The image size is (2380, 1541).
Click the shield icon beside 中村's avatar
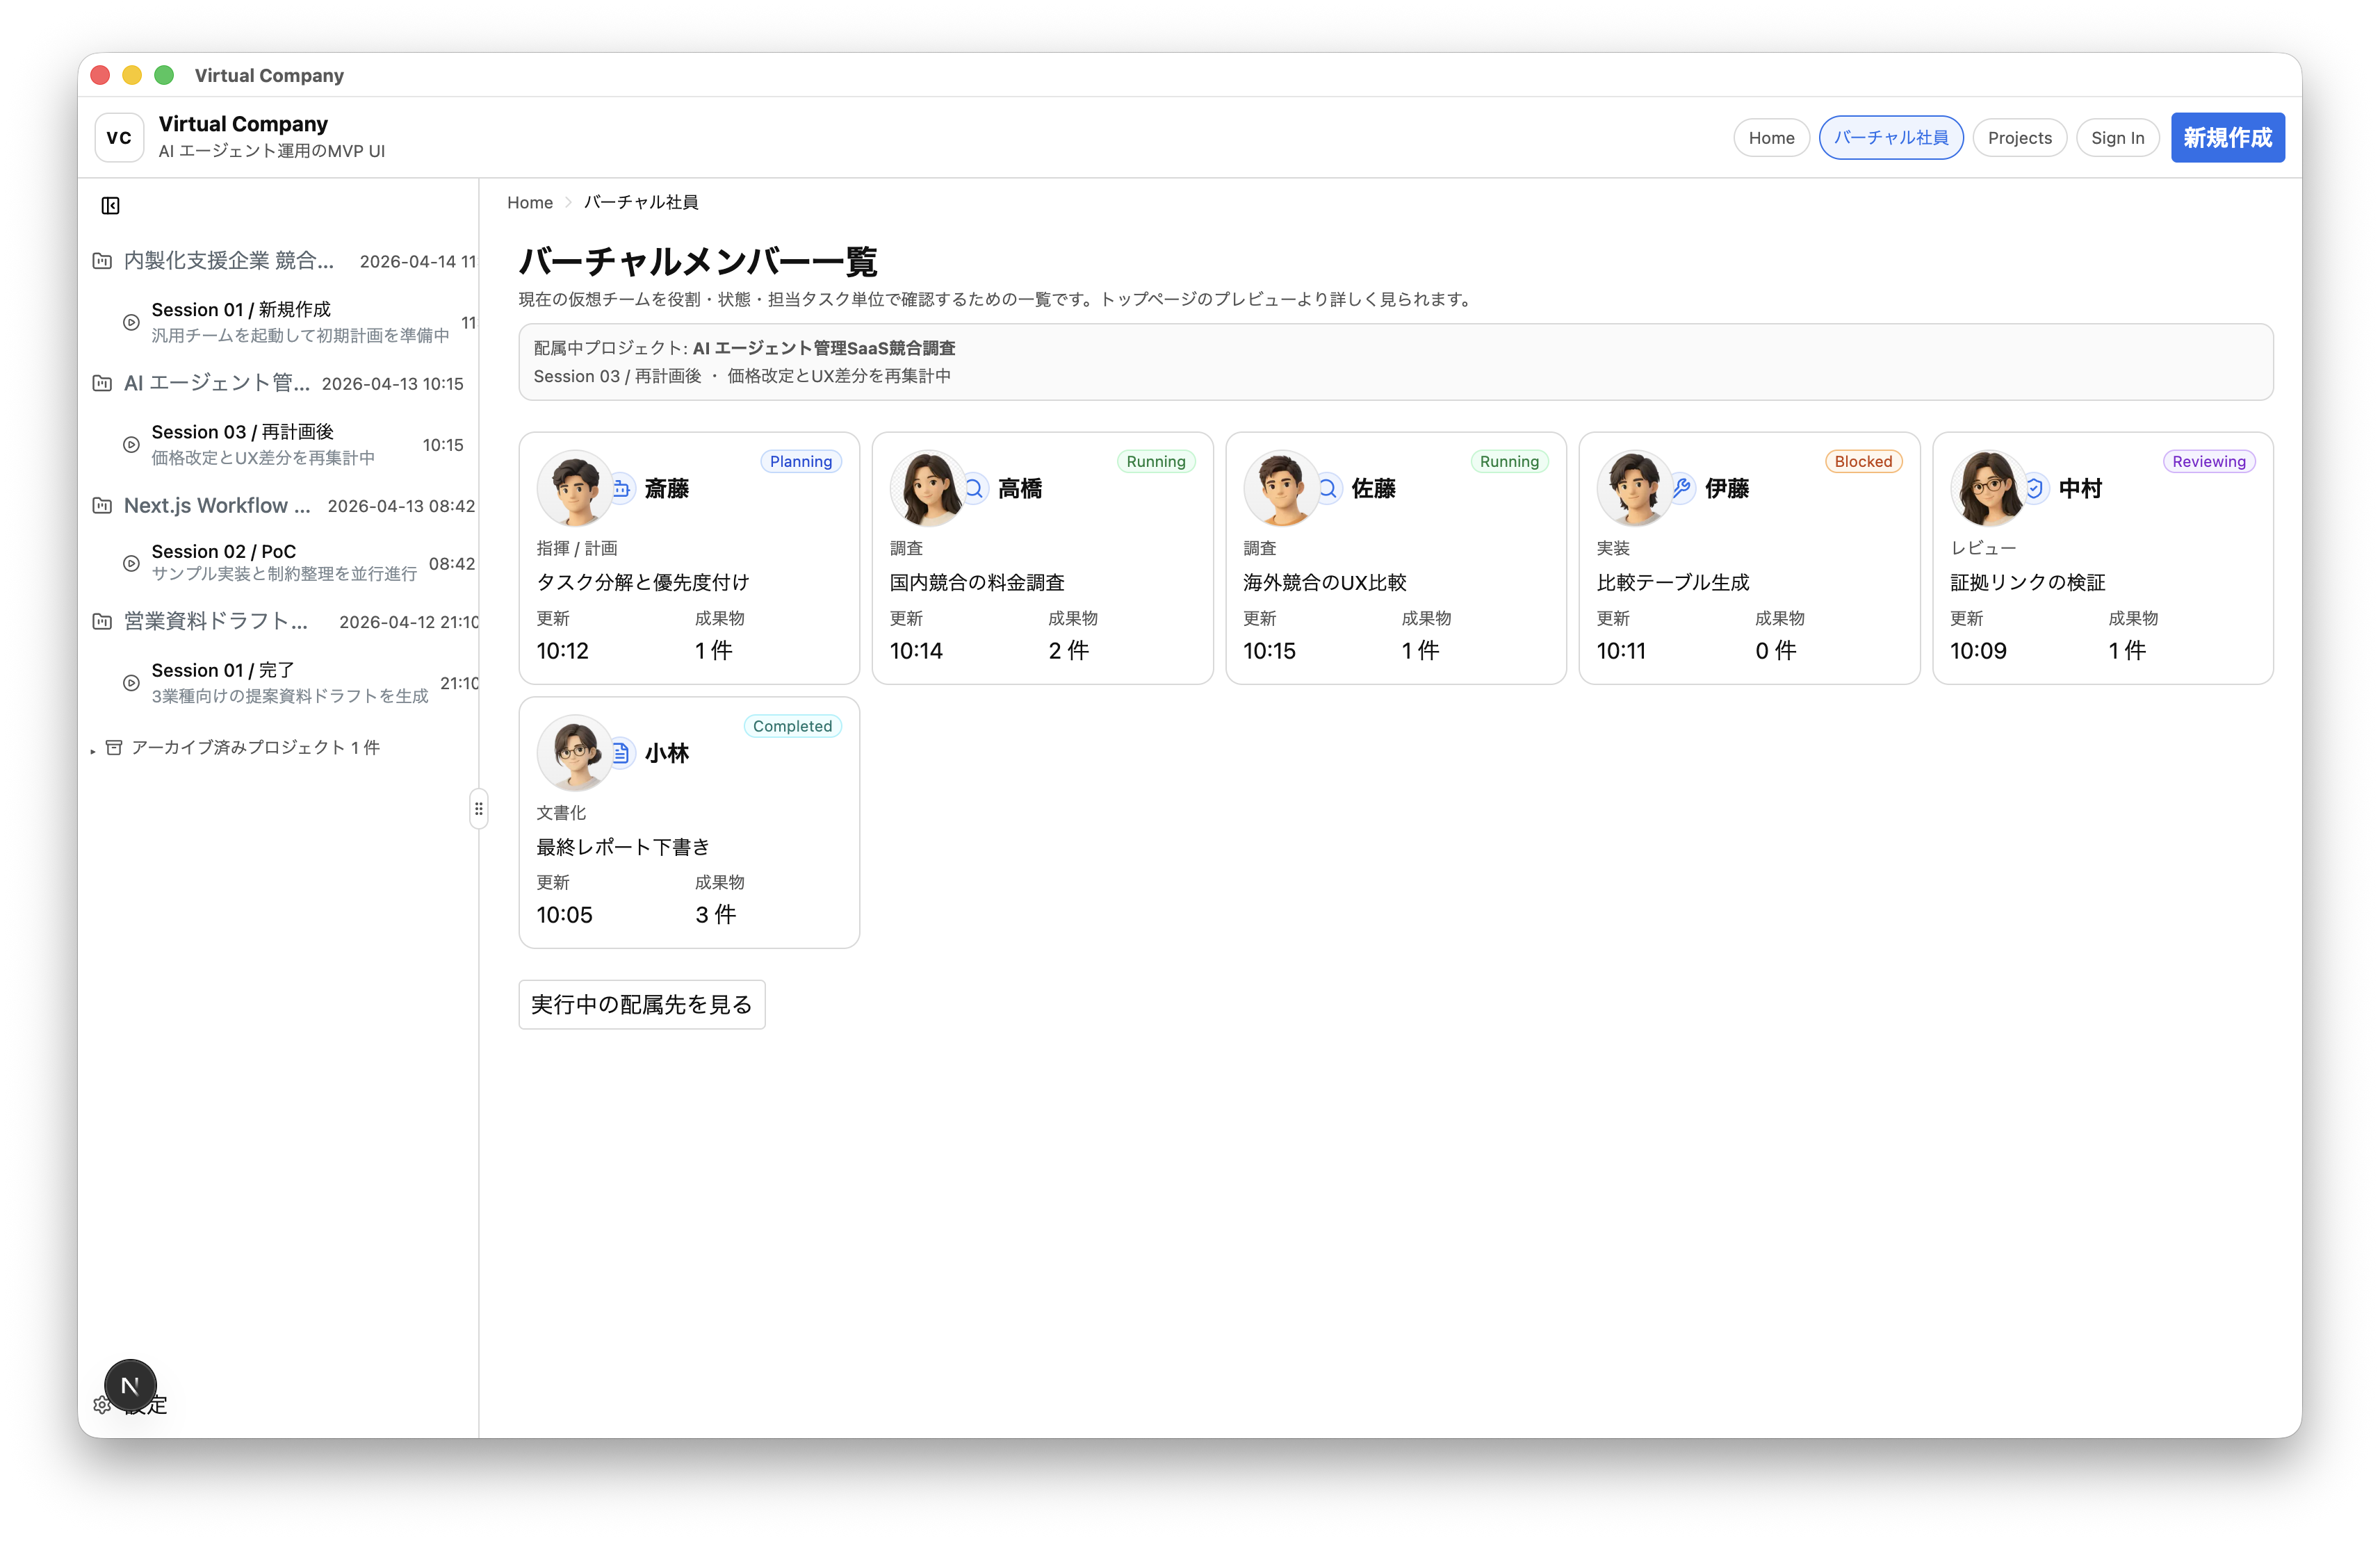2036,488
